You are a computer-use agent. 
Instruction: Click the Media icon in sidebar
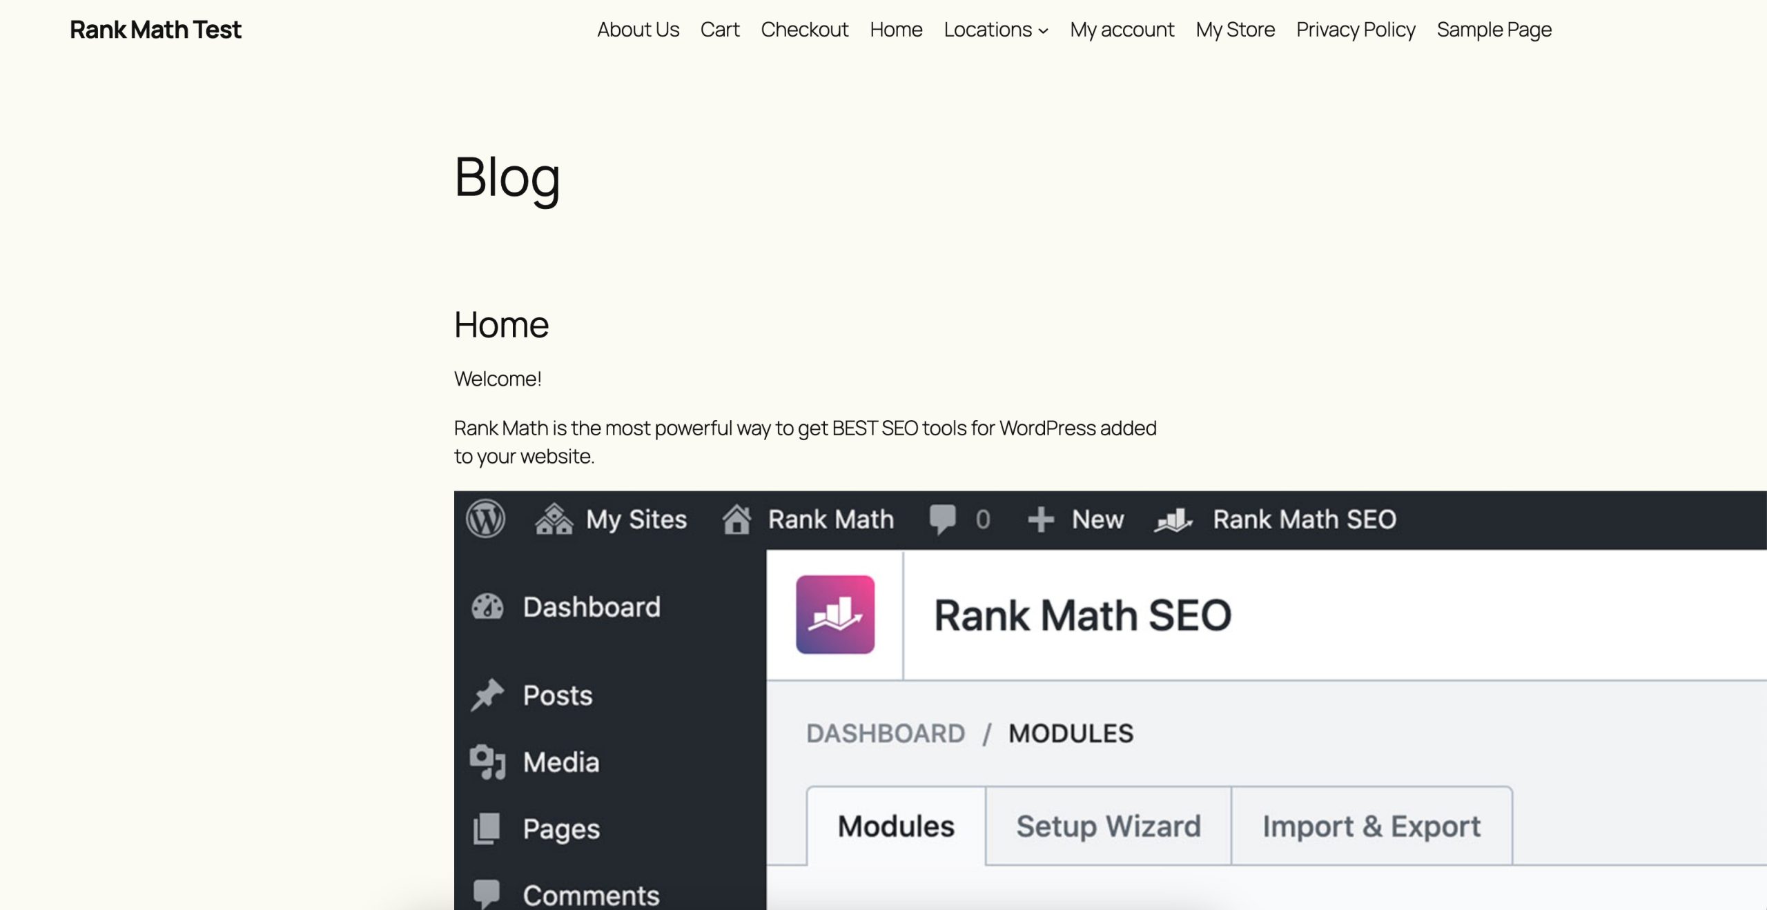(487, 762)
